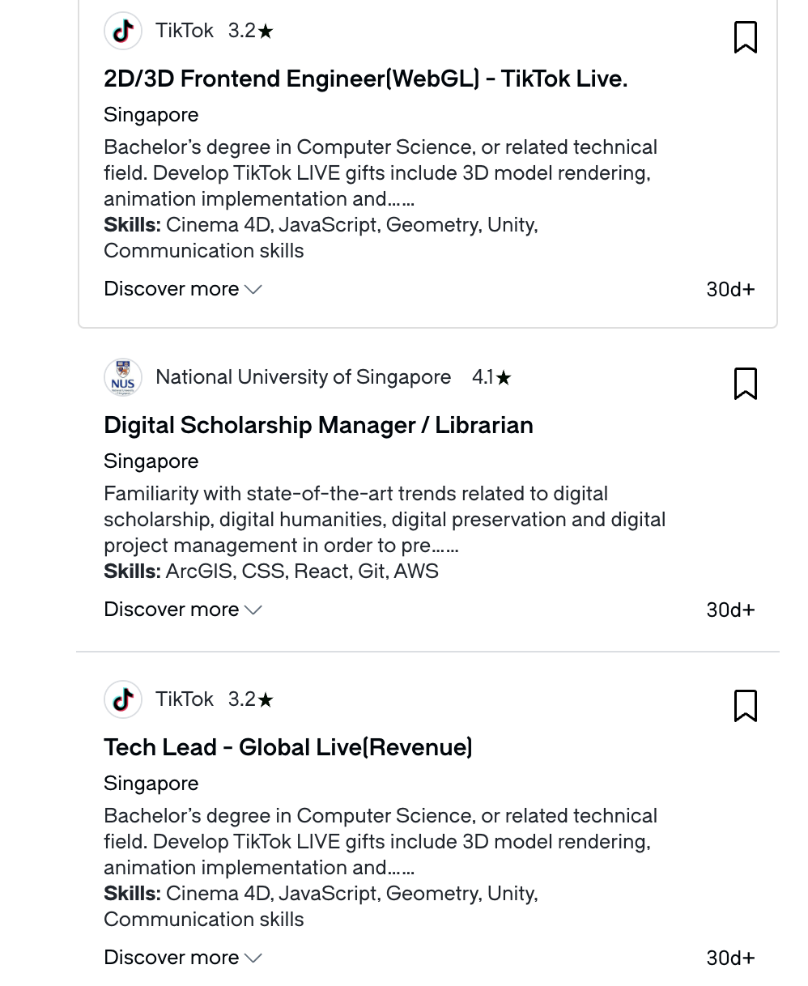
Task: Click the ArcGIS, CSS, React skills line
Action: 271,572
